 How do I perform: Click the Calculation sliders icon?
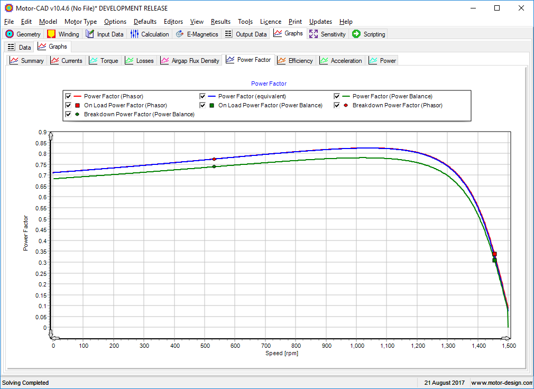(134, 34)
